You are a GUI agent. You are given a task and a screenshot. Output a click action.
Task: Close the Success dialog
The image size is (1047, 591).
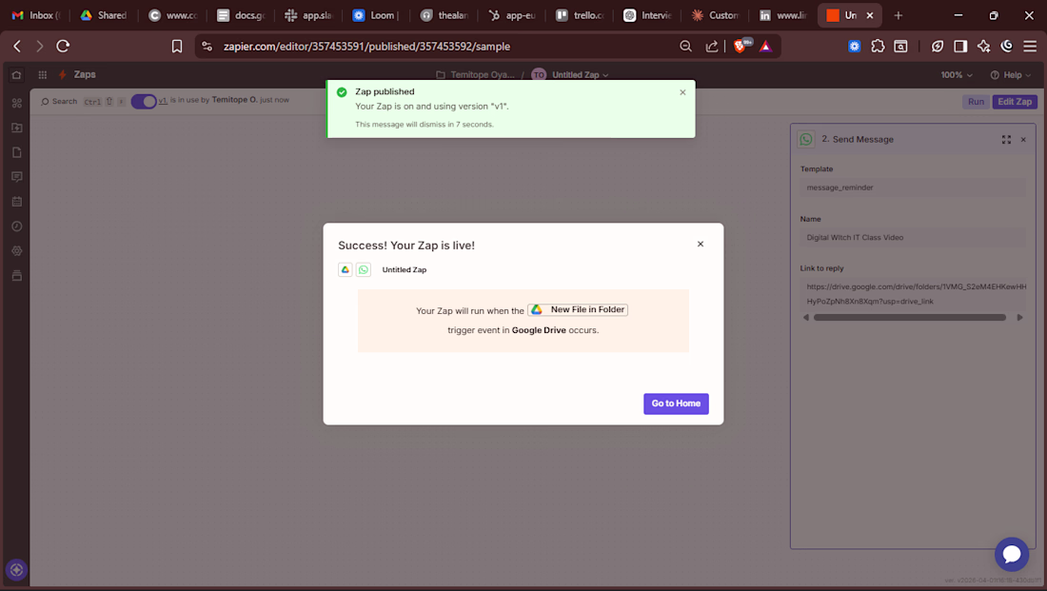(701, 244)
